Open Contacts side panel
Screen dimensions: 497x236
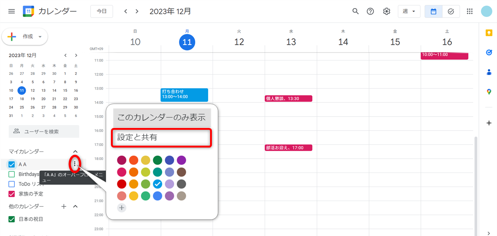(489, 72)
